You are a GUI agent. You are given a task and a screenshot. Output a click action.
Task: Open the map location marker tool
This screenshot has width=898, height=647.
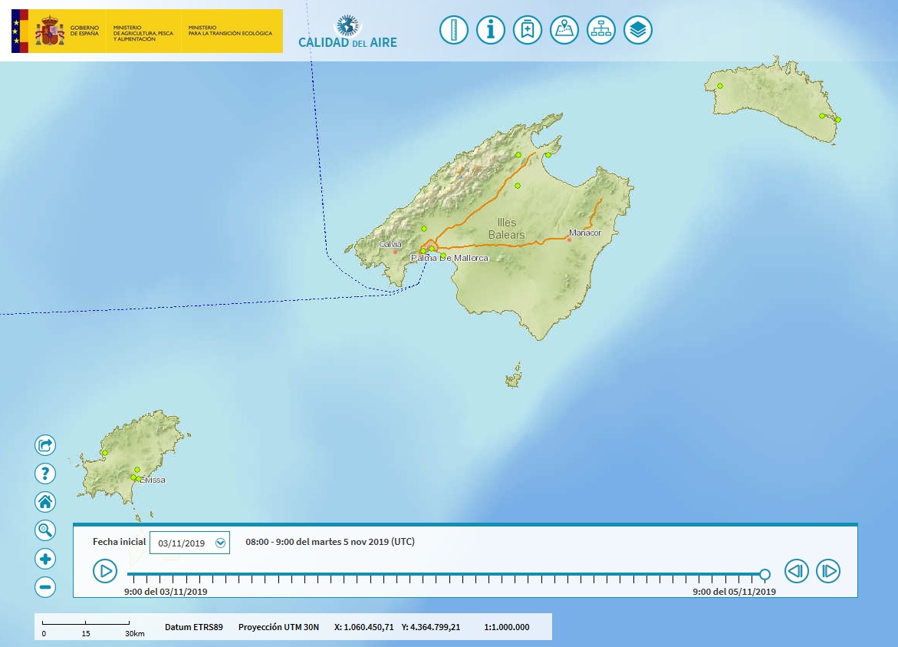pyautogui.click(x=564, y=31)
